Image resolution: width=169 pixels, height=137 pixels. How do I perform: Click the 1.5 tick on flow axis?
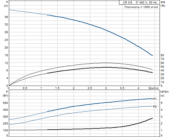[x=57, y=88]
